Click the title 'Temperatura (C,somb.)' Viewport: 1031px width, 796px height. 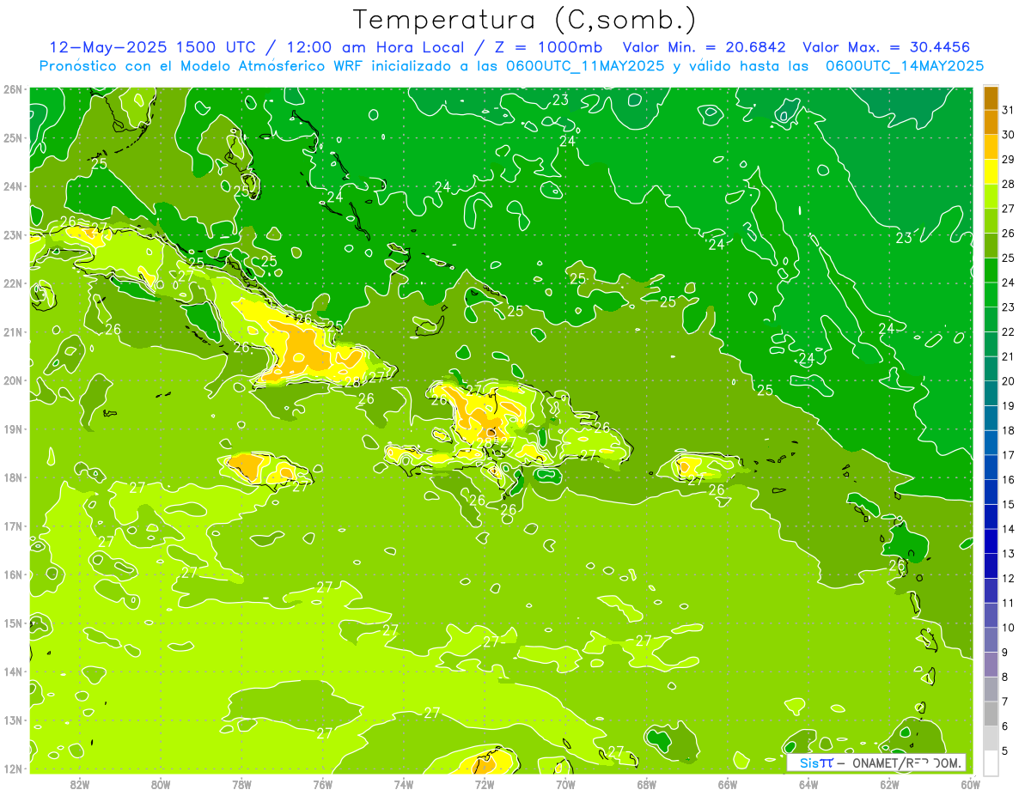(x=525, y=21)
